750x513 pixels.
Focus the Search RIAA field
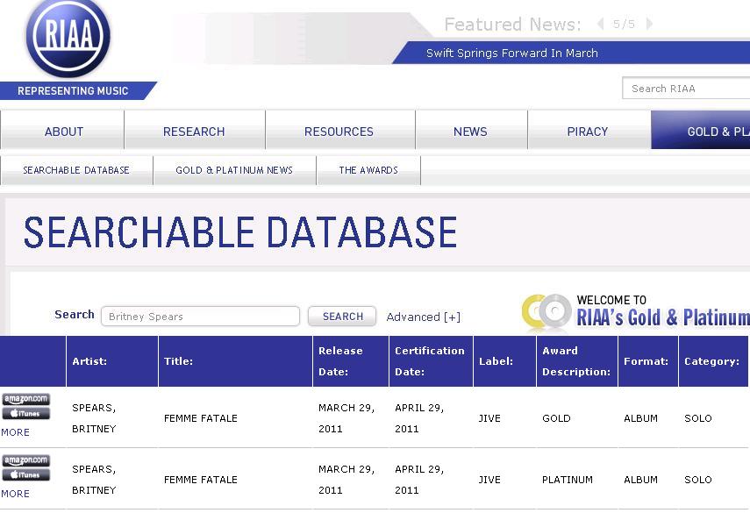pyautogui.click(x=686, y=89)
